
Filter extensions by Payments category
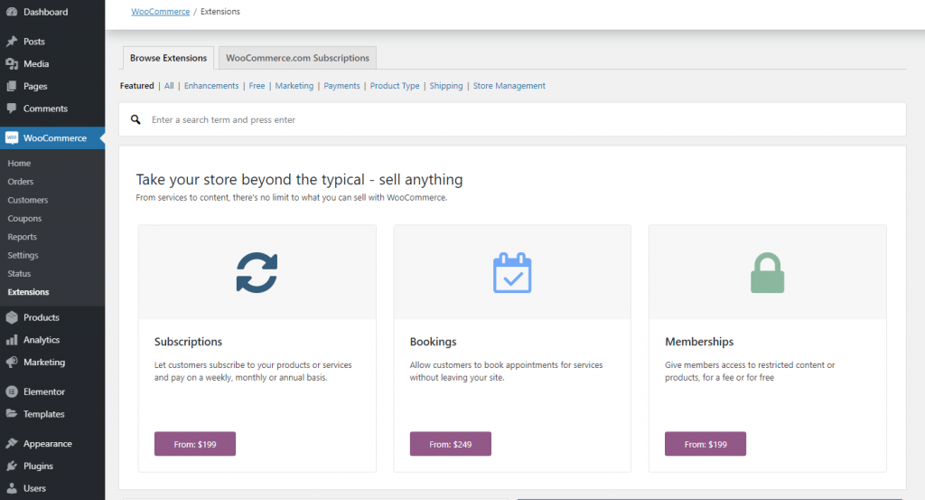341,86
